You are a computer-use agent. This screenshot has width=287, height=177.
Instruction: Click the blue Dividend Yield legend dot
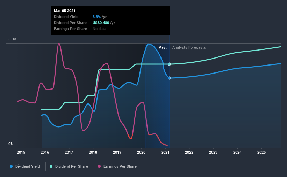click(11, 167)
